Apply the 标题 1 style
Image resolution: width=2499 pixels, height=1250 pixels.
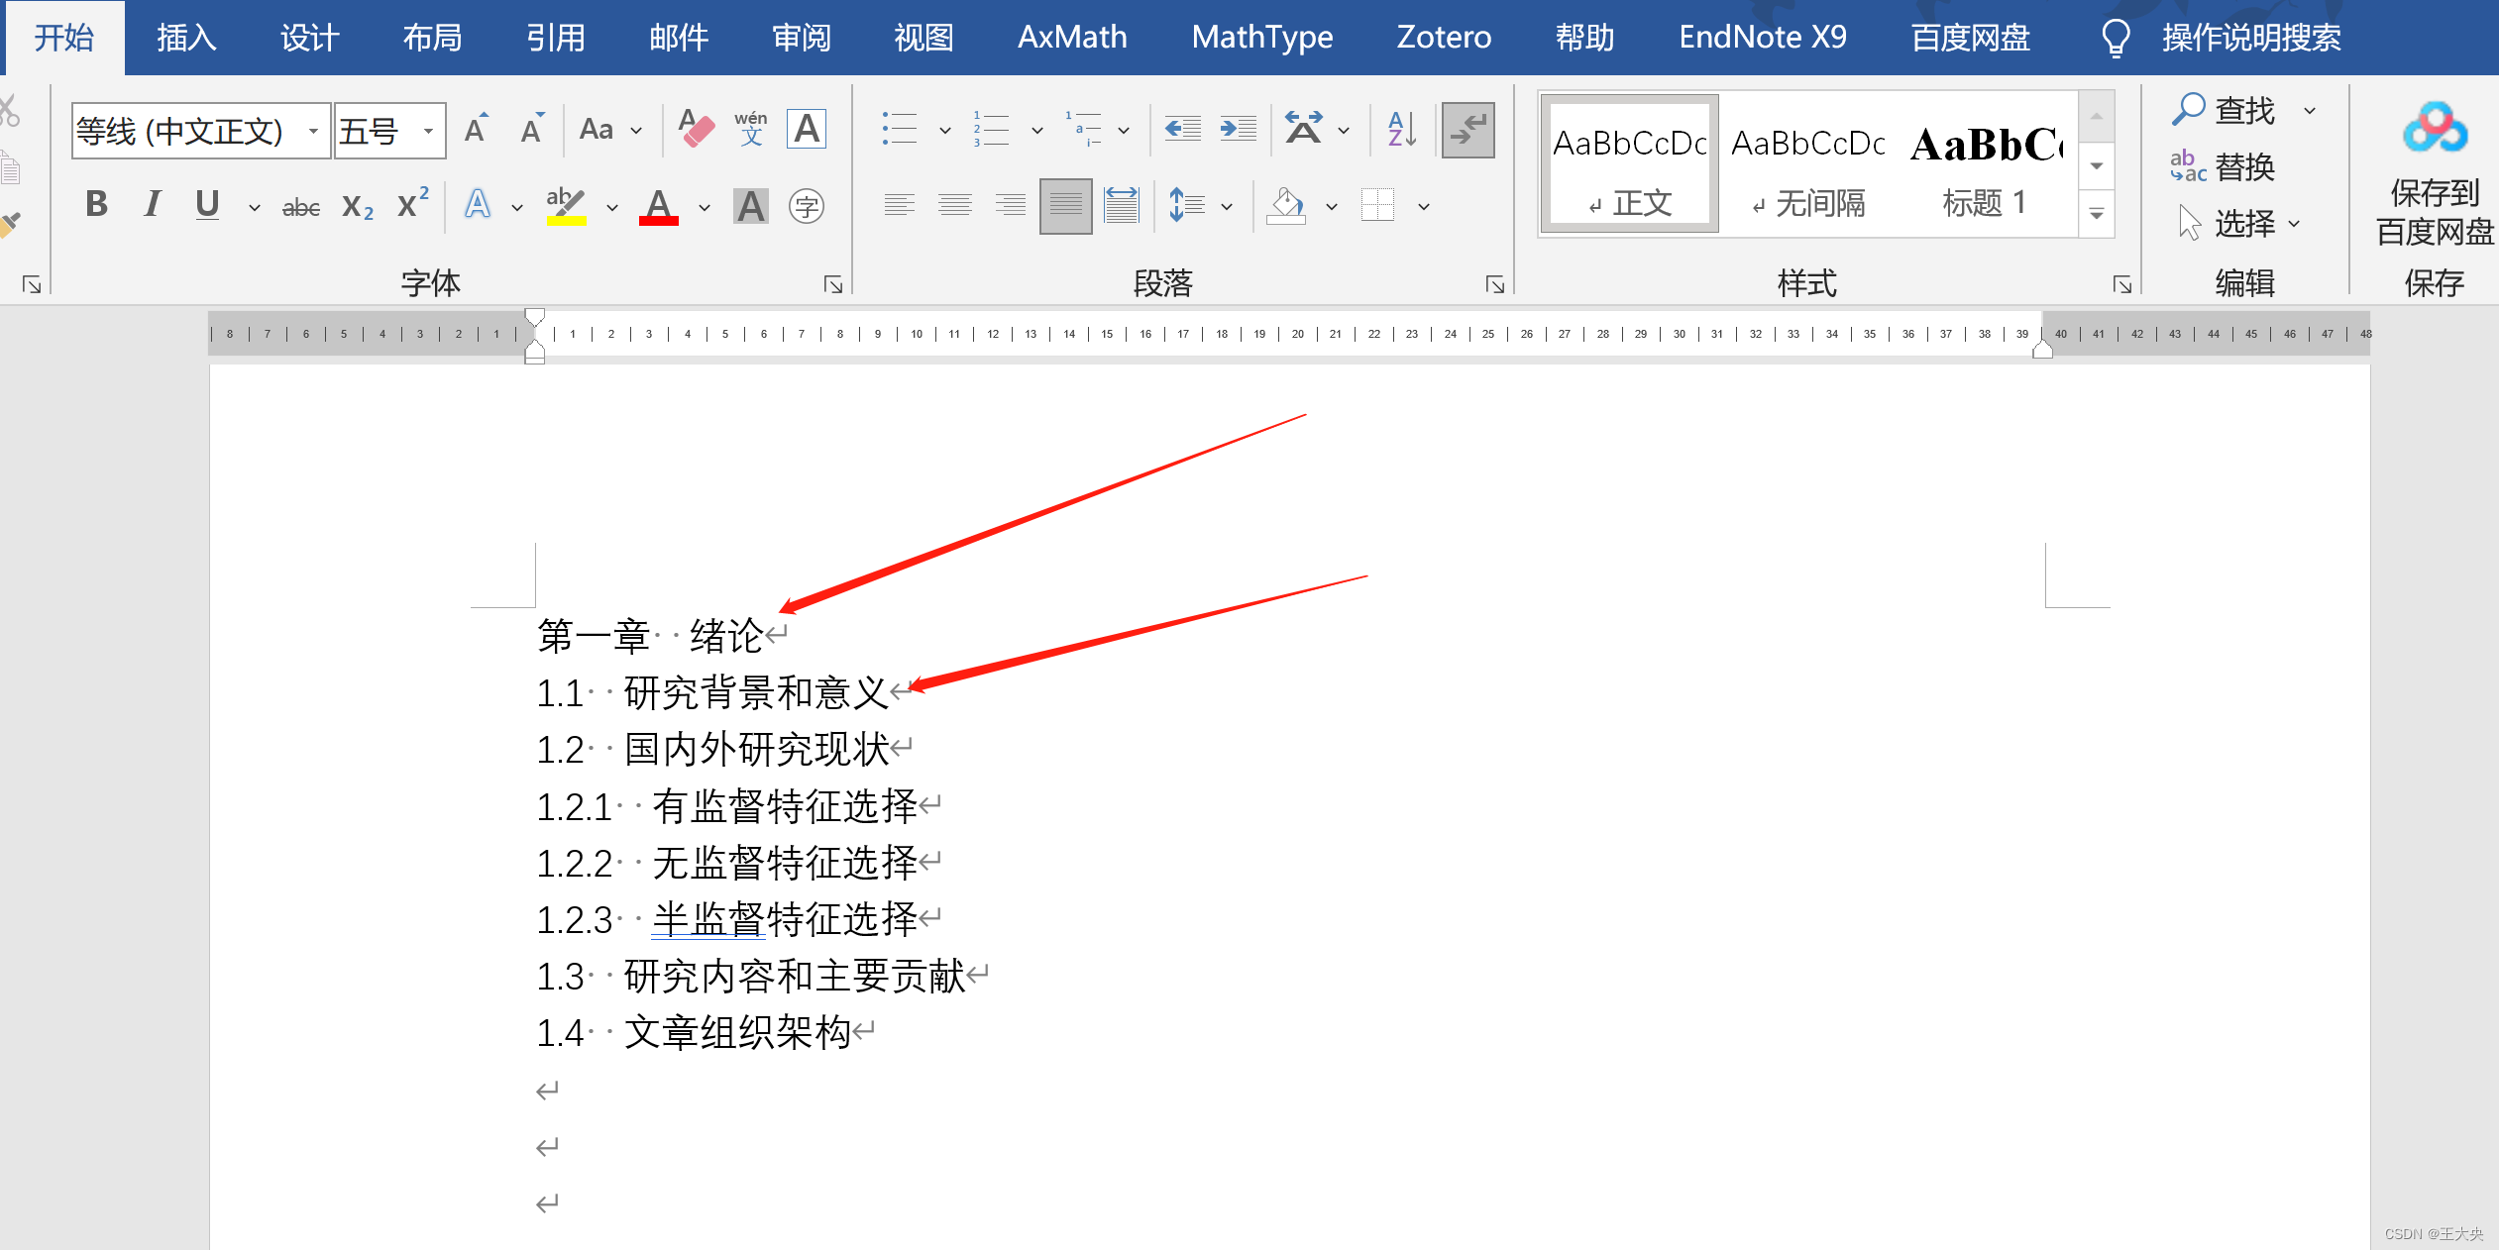click(x=1986, y=164)
